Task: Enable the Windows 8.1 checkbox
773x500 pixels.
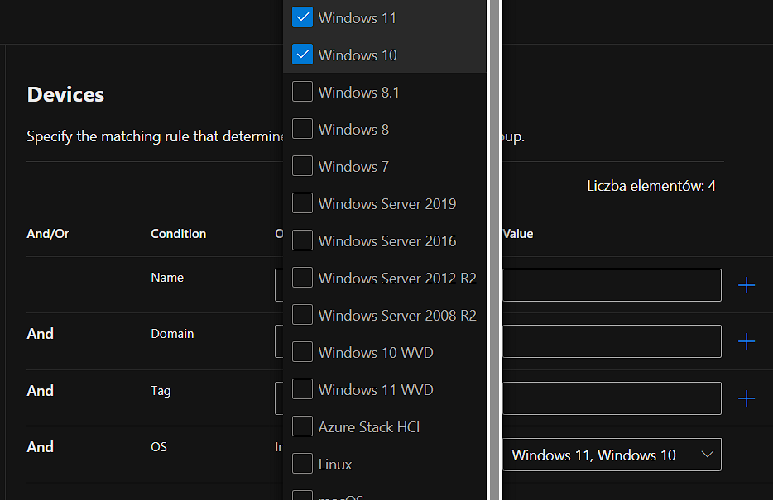Action: point(303,92)
